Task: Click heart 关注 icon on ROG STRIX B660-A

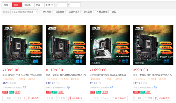Action: pos(102,98)
